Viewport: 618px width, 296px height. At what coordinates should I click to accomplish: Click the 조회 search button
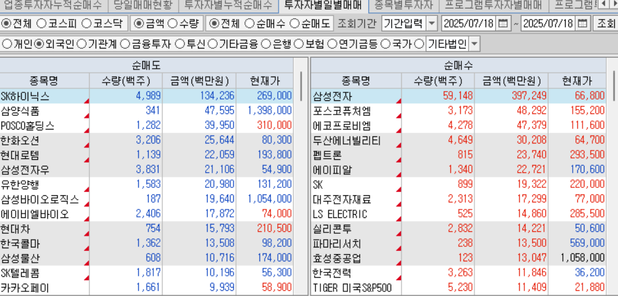(x=606, y=24)
